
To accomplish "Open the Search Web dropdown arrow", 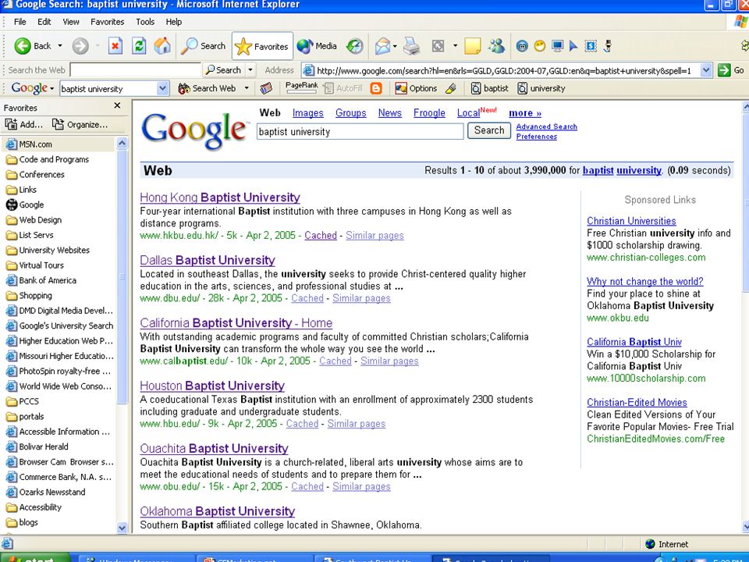I will (x=247, y=88).
